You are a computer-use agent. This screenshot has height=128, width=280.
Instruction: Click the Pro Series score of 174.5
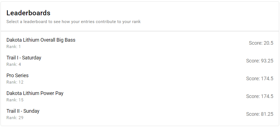[259, 79]
